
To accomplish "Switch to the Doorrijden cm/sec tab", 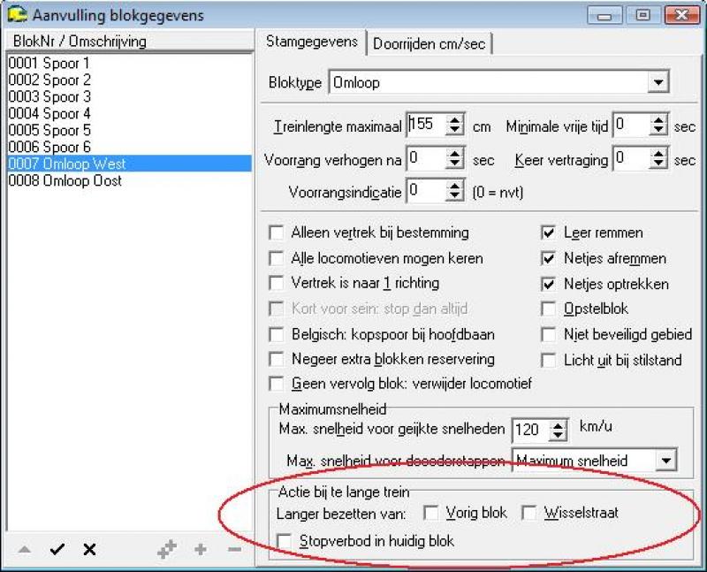I will click(430, 42).
